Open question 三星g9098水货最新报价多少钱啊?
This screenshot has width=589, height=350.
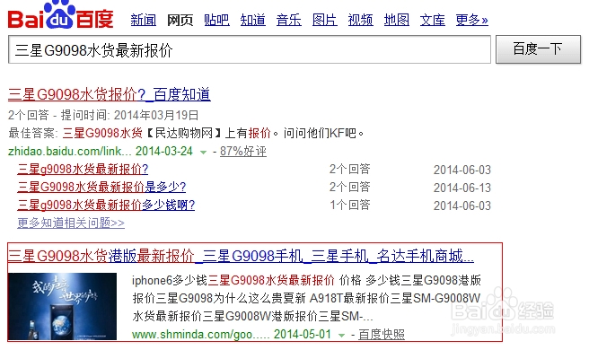pos(106,205)
